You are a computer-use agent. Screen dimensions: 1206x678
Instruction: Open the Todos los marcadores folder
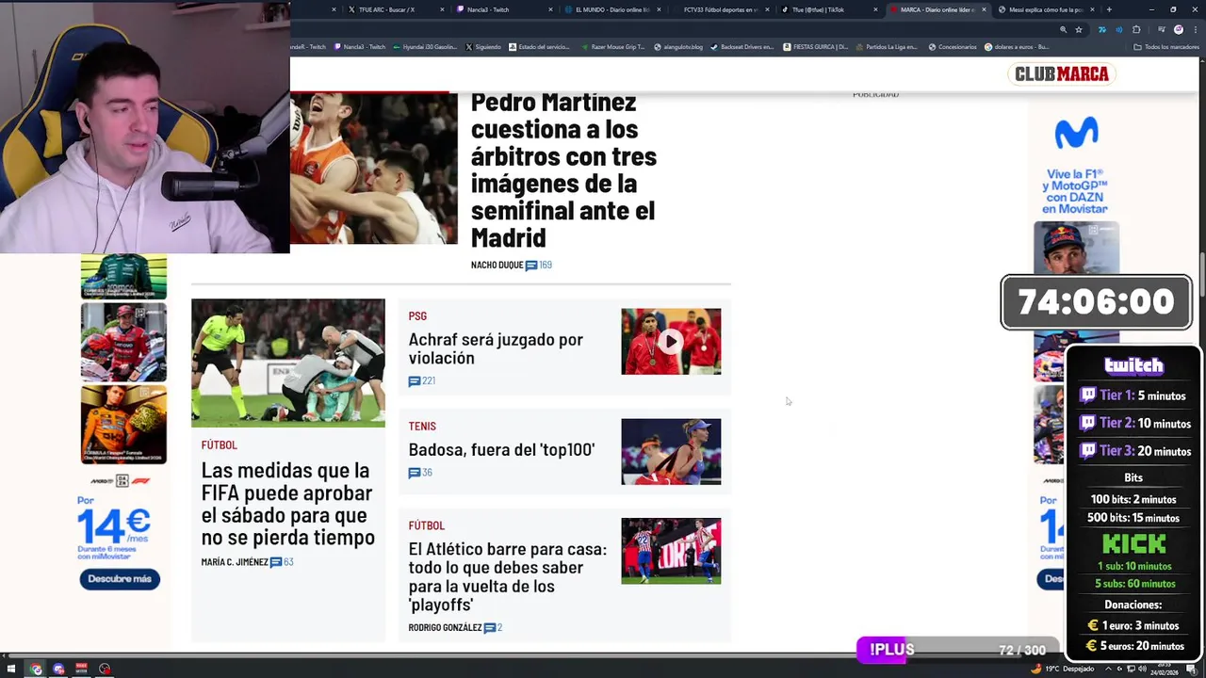click(1166, 47)
